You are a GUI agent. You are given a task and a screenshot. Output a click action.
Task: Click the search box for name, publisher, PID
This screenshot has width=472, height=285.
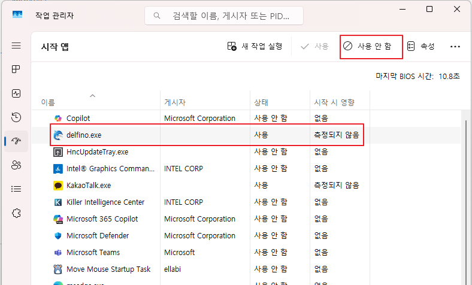(224, 16)
